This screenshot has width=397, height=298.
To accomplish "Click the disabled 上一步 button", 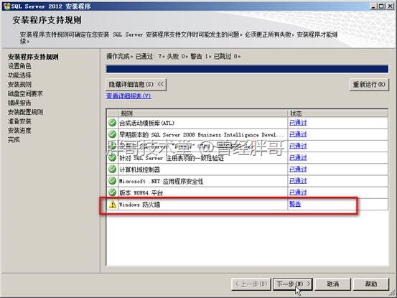I will (x=251, y=284).
